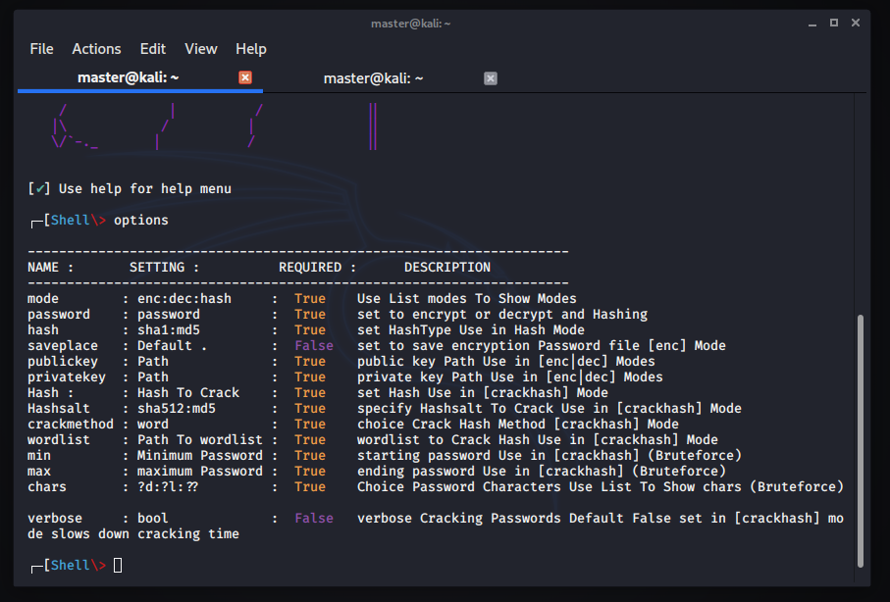The height and width of the screenshot is (602, 890).
Task: Click the 'SETTING :' column header
Action: (165, 268)
